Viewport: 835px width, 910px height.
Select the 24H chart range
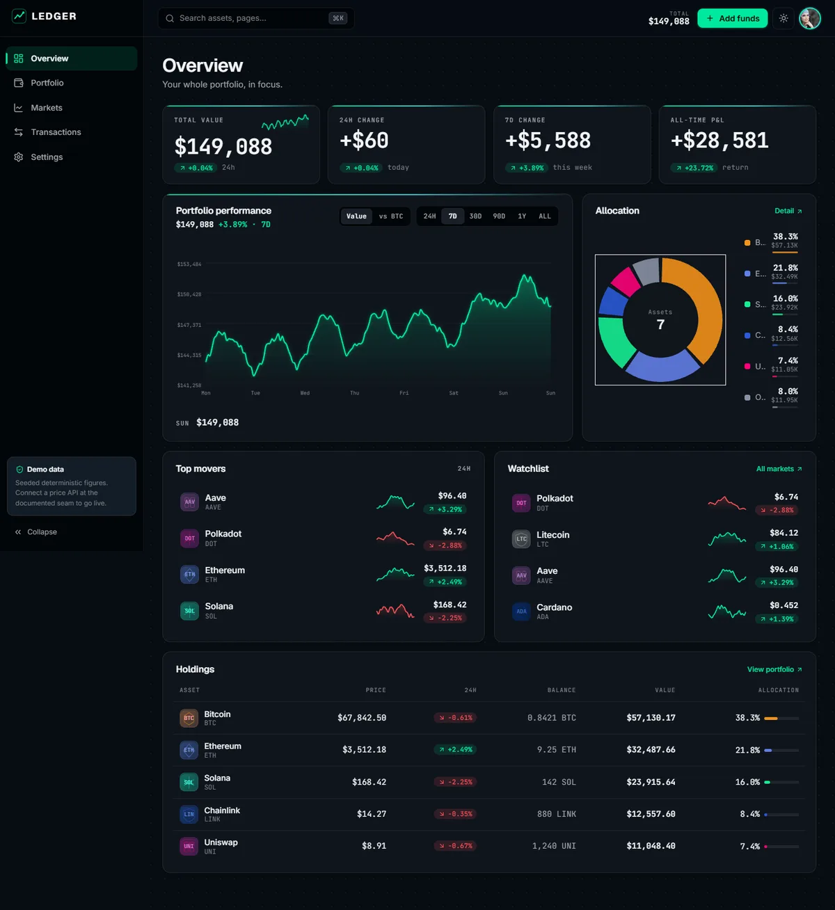430,216
